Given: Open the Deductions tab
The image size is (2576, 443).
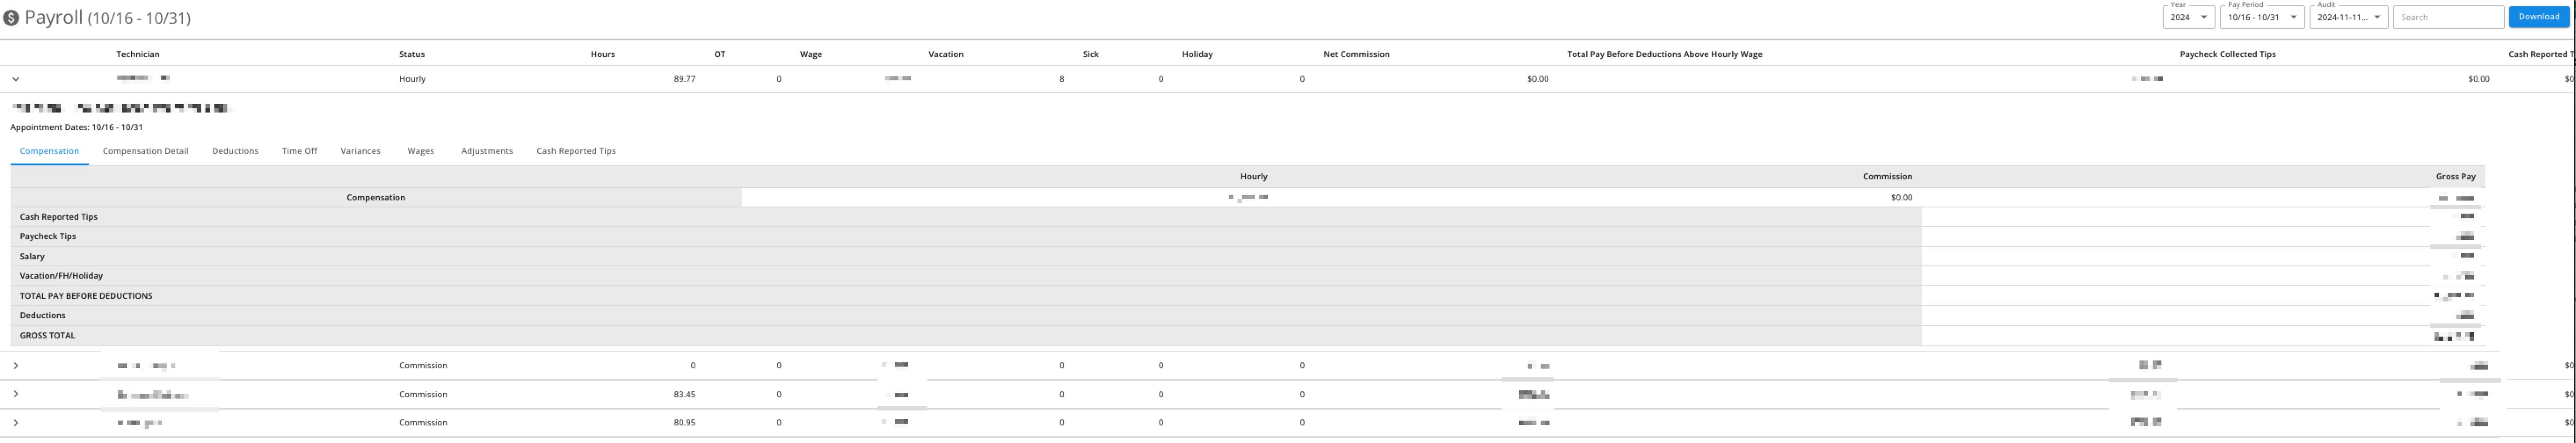Looking at the screenshot, I should tap(235, 151).
